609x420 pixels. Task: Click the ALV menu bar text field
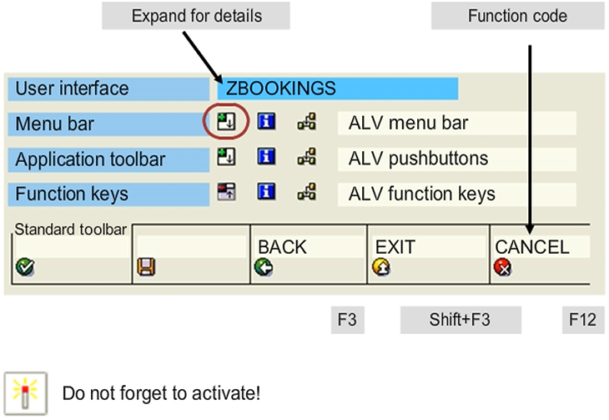point(456,124)
